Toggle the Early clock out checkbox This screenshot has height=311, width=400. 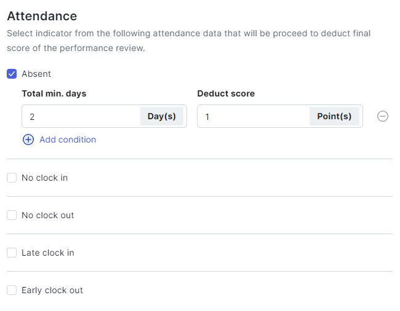pos(12,290)
